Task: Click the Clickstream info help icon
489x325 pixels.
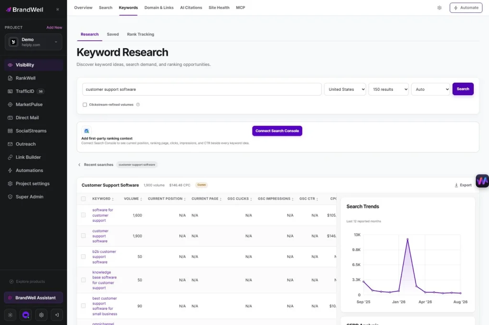Action: 138,105
